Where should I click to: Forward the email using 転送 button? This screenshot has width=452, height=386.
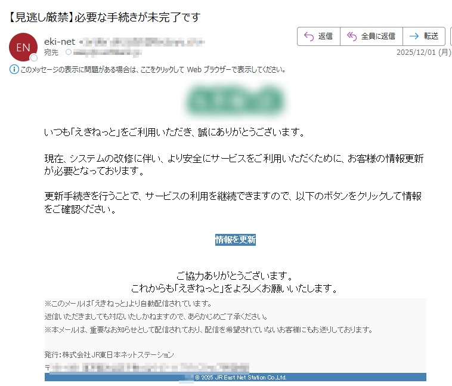[x=424, y=36]
